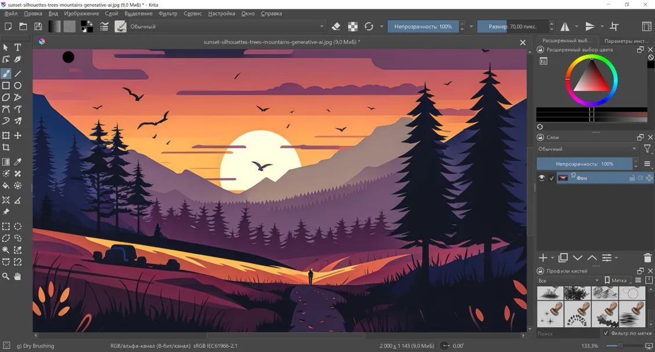The width and height of the screenshot is (655, 352).
Task: Toggle the checkmark on the Фон layer
Action: coord(551,178)
